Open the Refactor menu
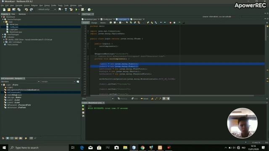 click(34, 5)
